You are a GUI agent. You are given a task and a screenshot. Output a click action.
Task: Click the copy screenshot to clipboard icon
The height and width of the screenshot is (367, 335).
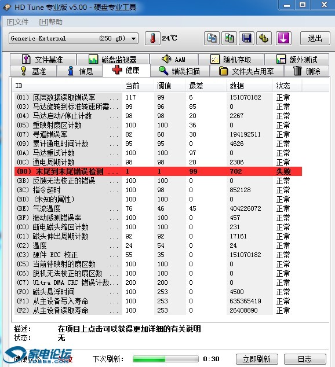pyautogui.click(x=229, y=38)
